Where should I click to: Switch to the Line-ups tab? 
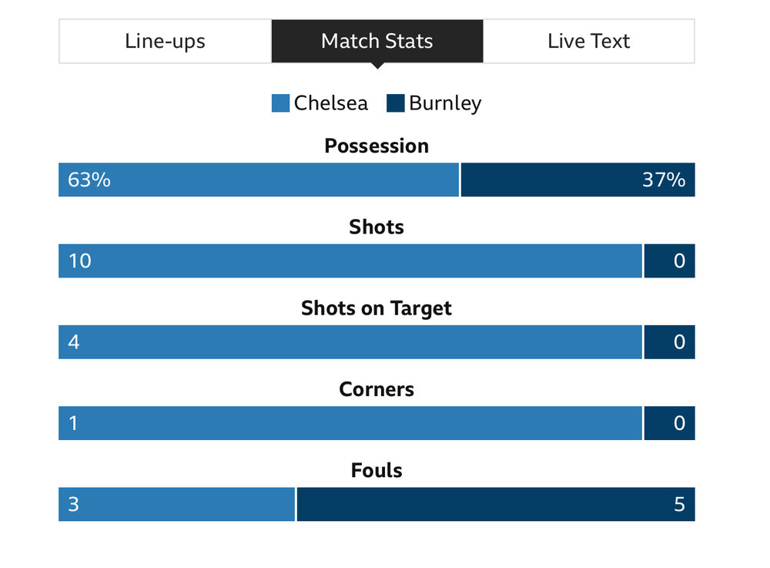[x=166, y=42]
